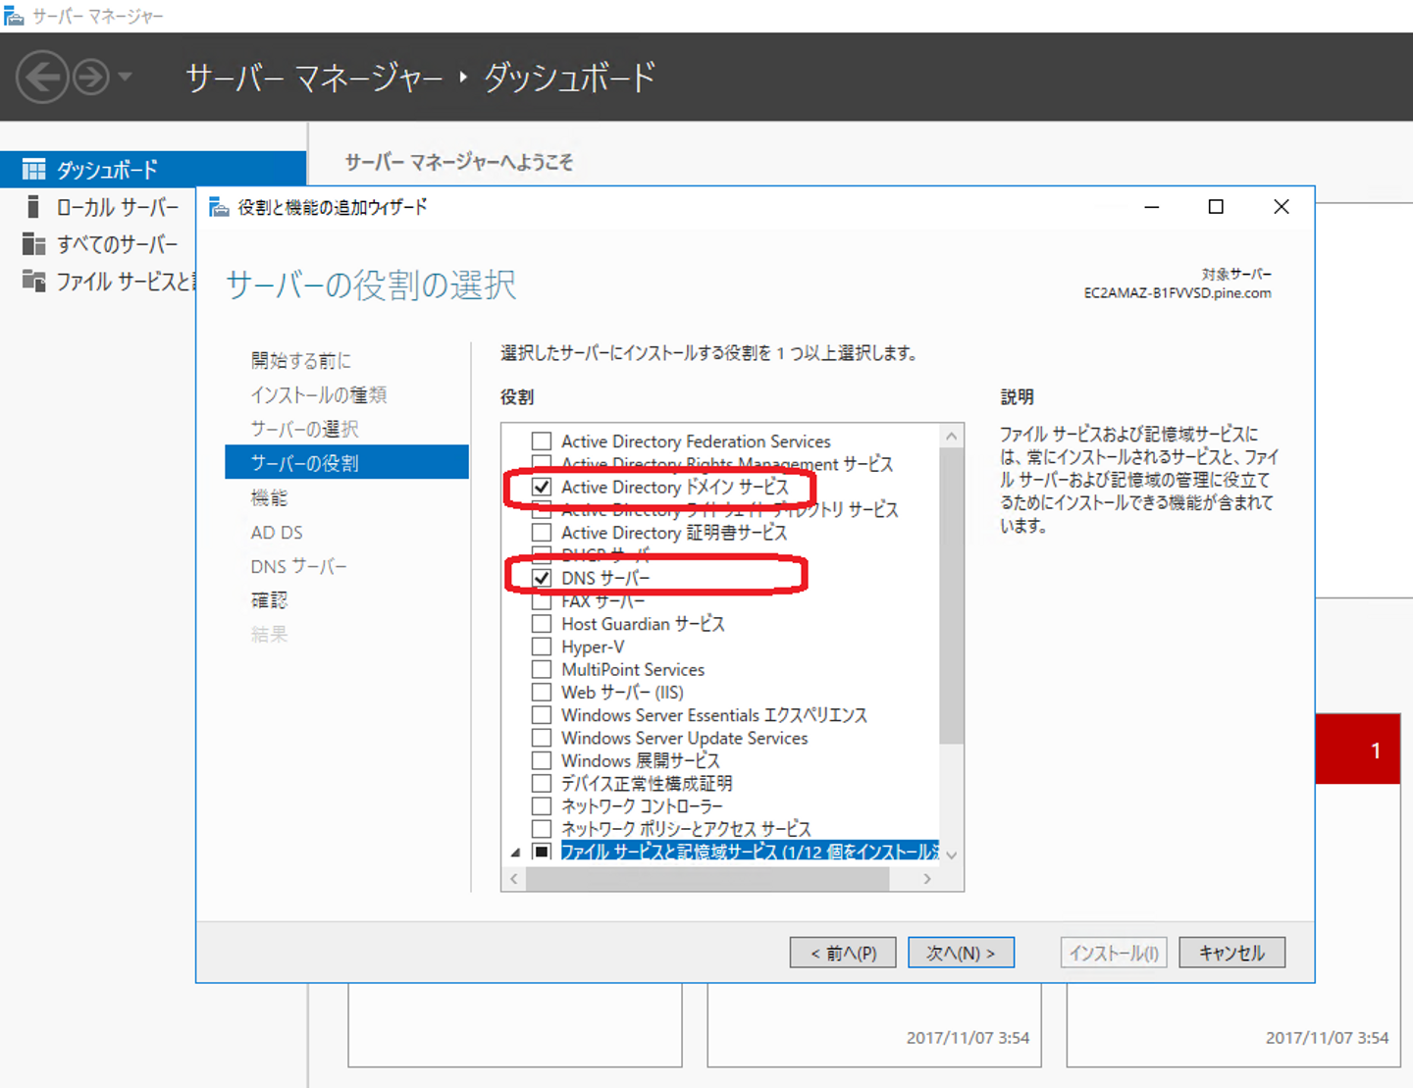
Task: Go to インストールの種類 wizard step
Action: (319, 394)
